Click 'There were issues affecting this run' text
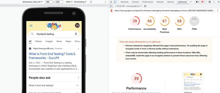The height and width of the screenshot is (93, 220). (x=140, y=42)
